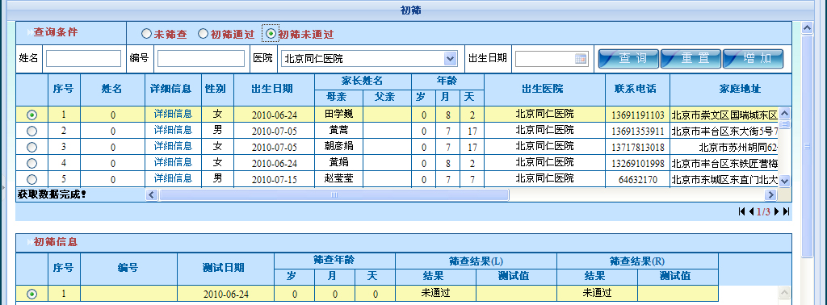Image resolution: width=827 pixels, height=305 pixels.
Task: Click phone number 13717813018
Action: pyautogui.click(x=638, y=147)
